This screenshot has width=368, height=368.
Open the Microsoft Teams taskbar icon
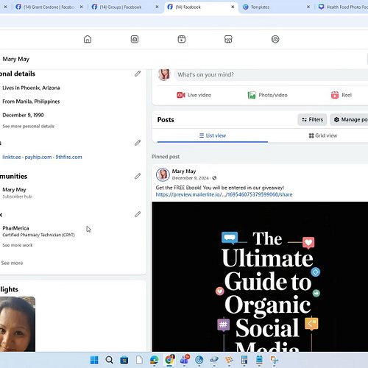tap(185, 360)
